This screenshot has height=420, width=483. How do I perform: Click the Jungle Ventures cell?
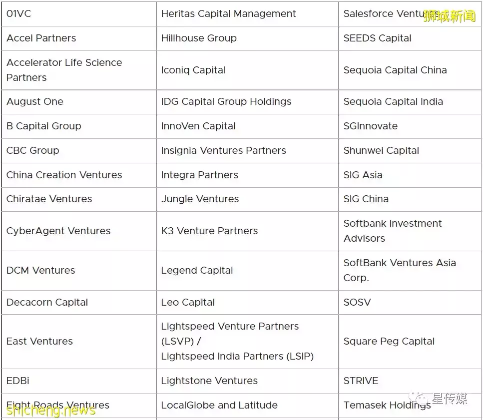point(200,199)
